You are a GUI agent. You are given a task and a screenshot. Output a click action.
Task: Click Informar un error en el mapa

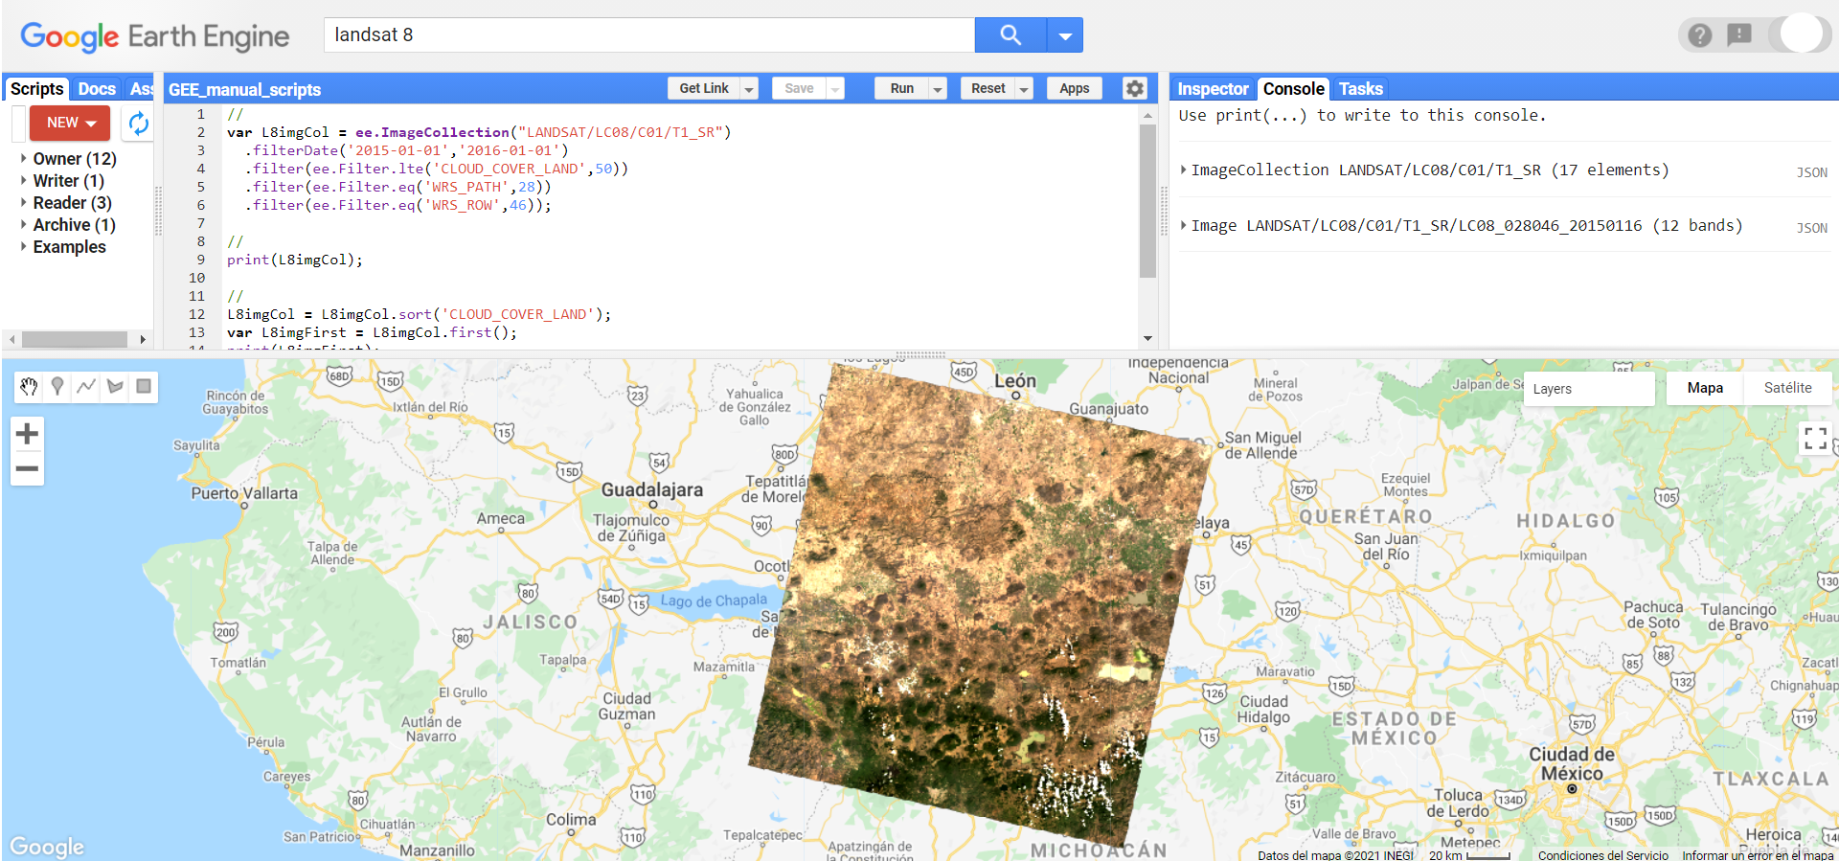click(x=1758, y=855)
